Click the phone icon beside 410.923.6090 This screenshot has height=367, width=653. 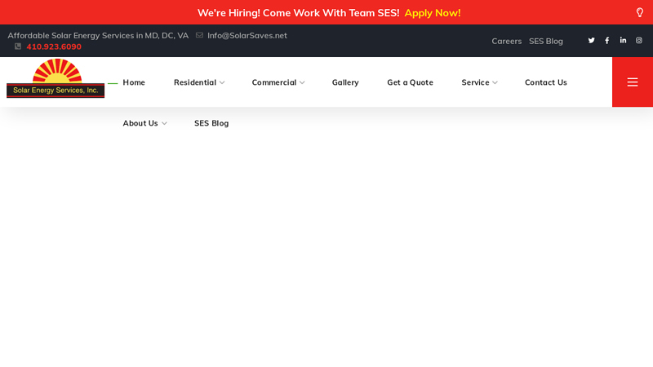18,46
